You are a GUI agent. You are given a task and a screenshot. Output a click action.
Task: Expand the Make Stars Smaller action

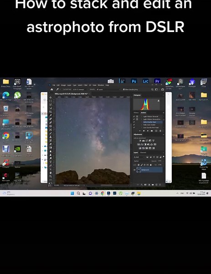pos(142,125)
